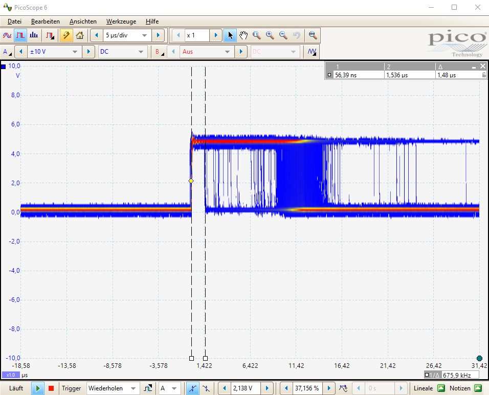This screenshot has width=489, height=395.
Task: Select the Hand pan tool
Action: pyautogui.click(x=243, y=35)
